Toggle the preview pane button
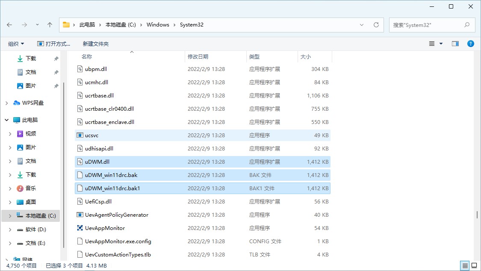The height and width of the screenshot is (271, 481). click(455, 44)
